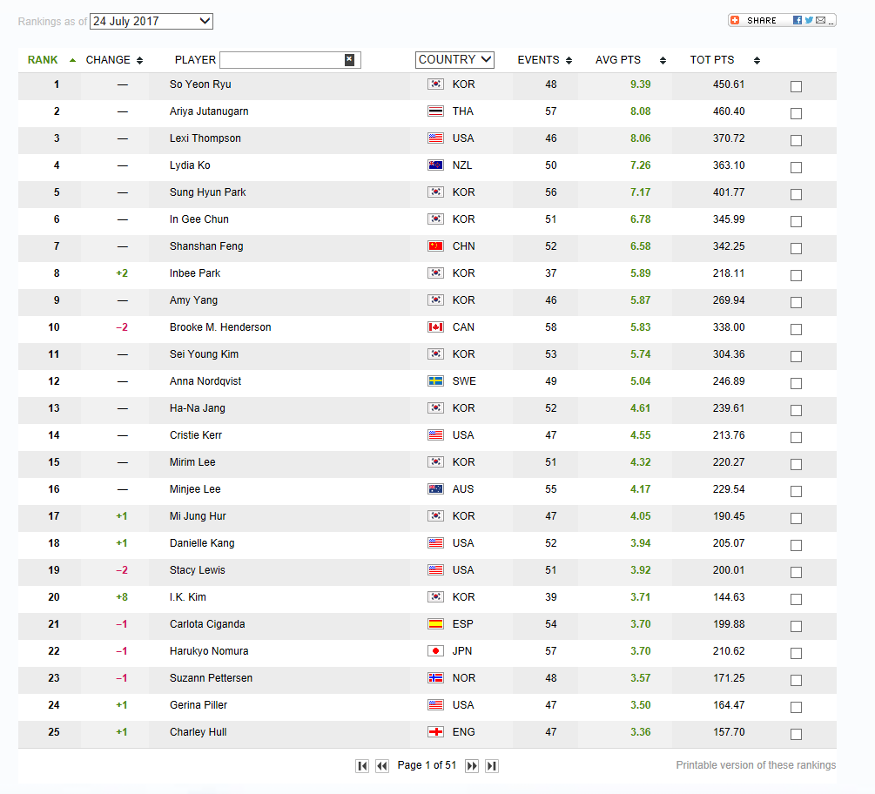Select Gerina Piller's row checkbox
This screenshot has width=875, height=794.
coord(797,707)
